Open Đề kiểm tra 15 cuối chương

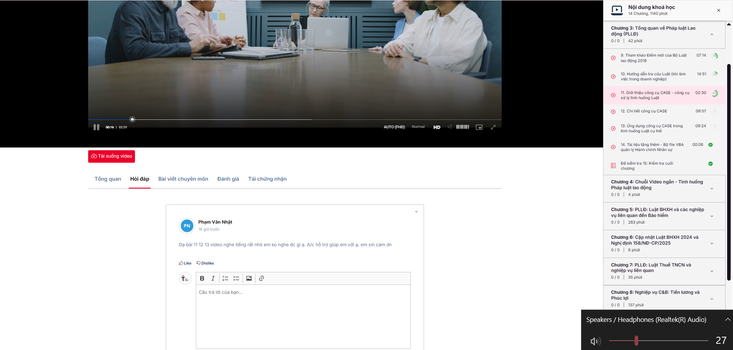(x=664, y=166)
